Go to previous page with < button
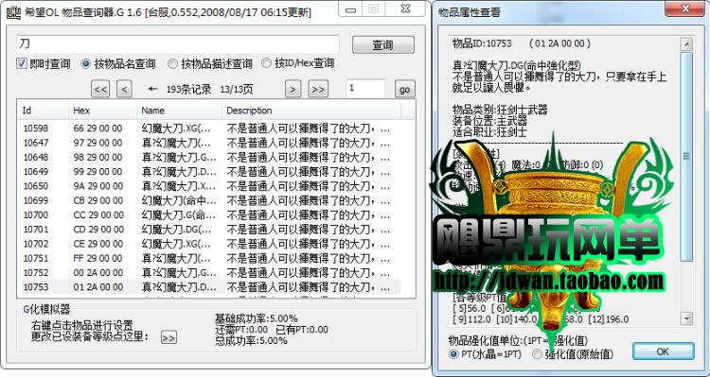 [124, 89]
